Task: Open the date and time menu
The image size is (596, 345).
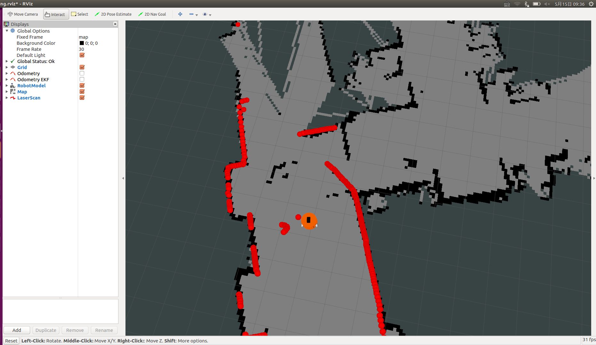Action: (x=570, y=4)
